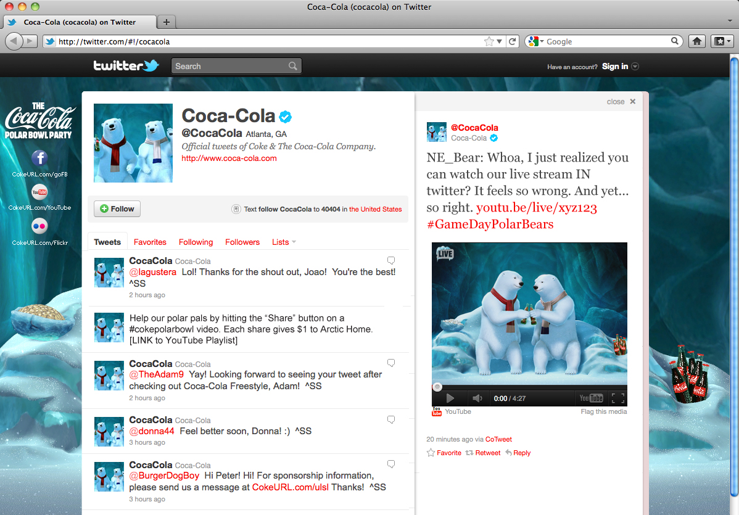This screenshot has height=515, width=739.
Task: Click reply bubble on @BurgerDogBoy tweet
Action: [390, 464]
